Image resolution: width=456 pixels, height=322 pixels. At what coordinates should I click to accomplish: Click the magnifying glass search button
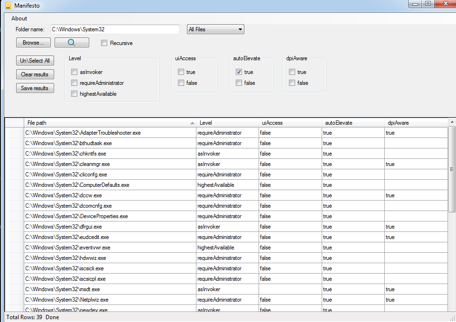tap(72, 43)
